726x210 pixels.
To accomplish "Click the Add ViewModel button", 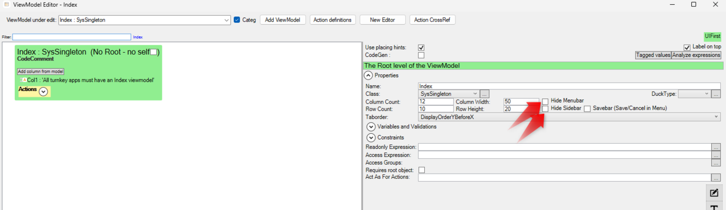I will pos(283,20).
